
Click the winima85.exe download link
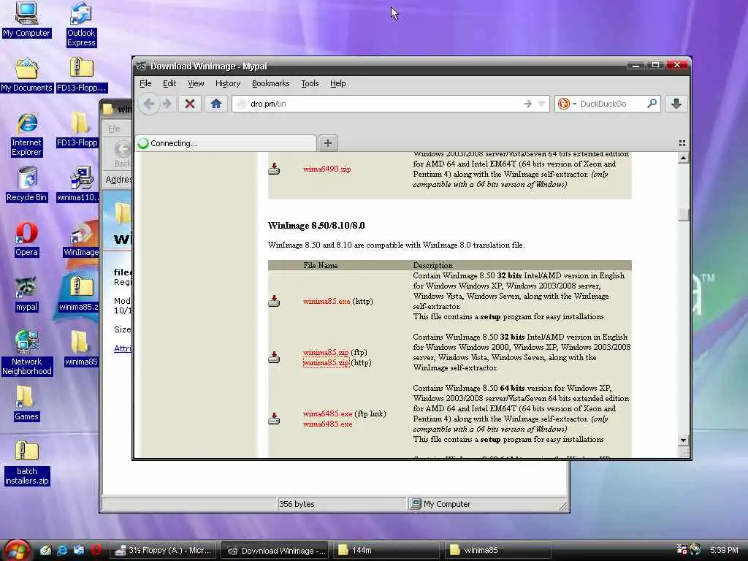click(327, 301)
